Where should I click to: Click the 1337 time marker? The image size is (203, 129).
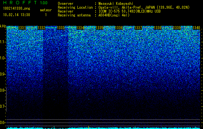pyautogui.click(x=138, y=28)
